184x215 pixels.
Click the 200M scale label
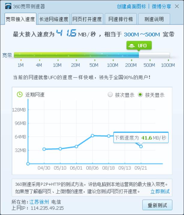131,65
